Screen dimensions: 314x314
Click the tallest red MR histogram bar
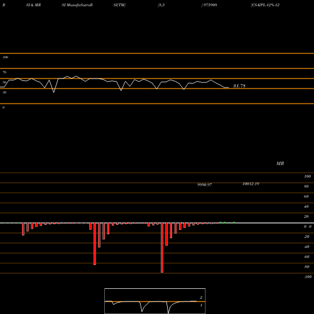(x=162, y=247)
